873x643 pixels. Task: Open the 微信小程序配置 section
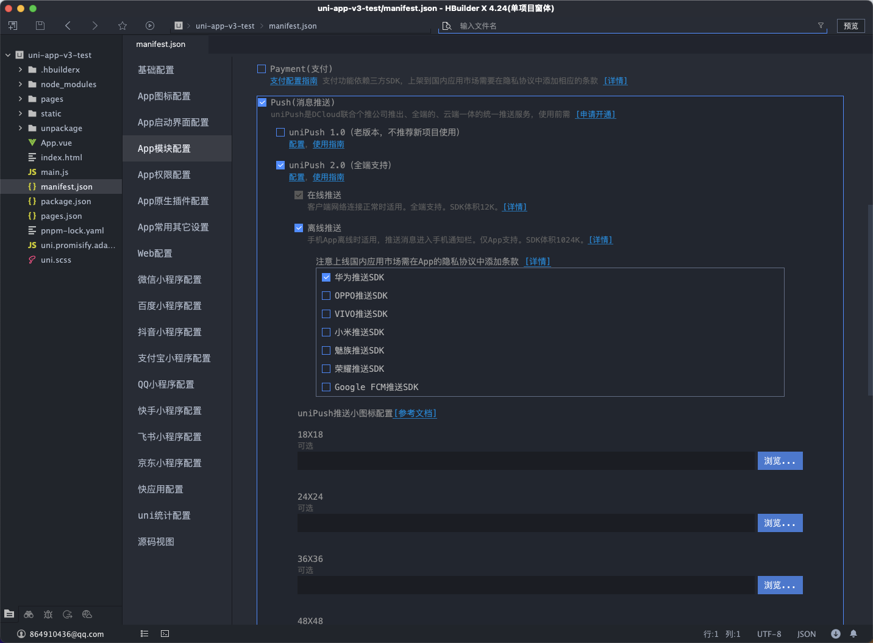[169, 280]
